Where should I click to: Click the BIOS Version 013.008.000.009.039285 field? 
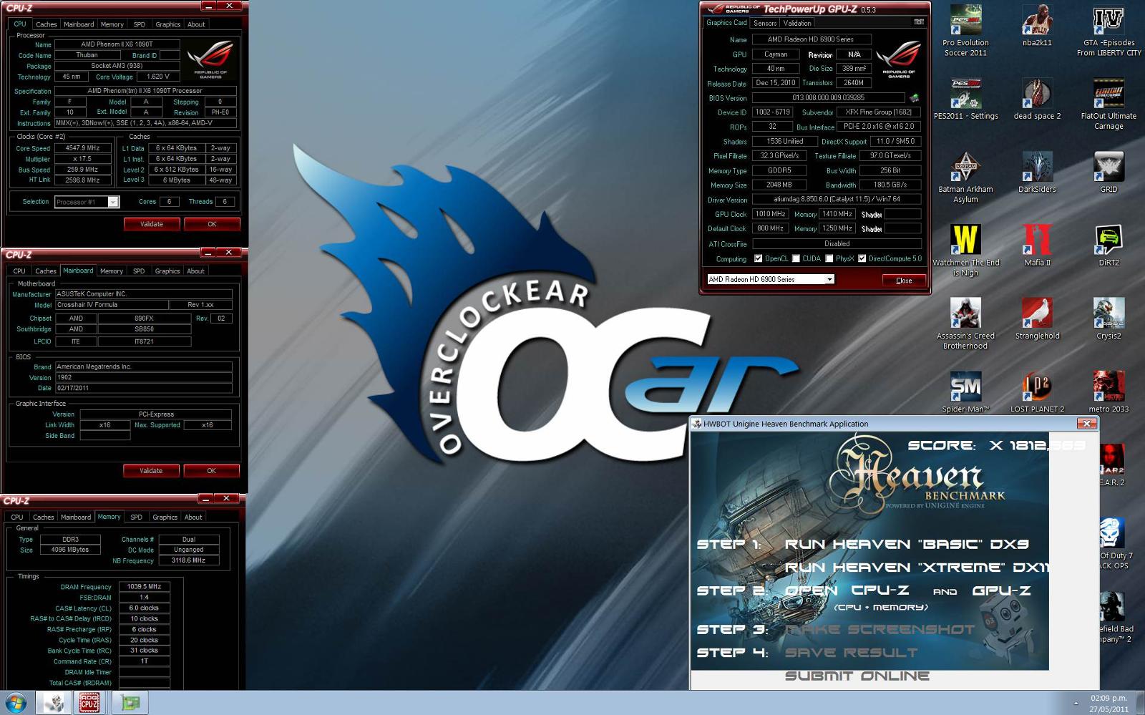pos(829,98)
